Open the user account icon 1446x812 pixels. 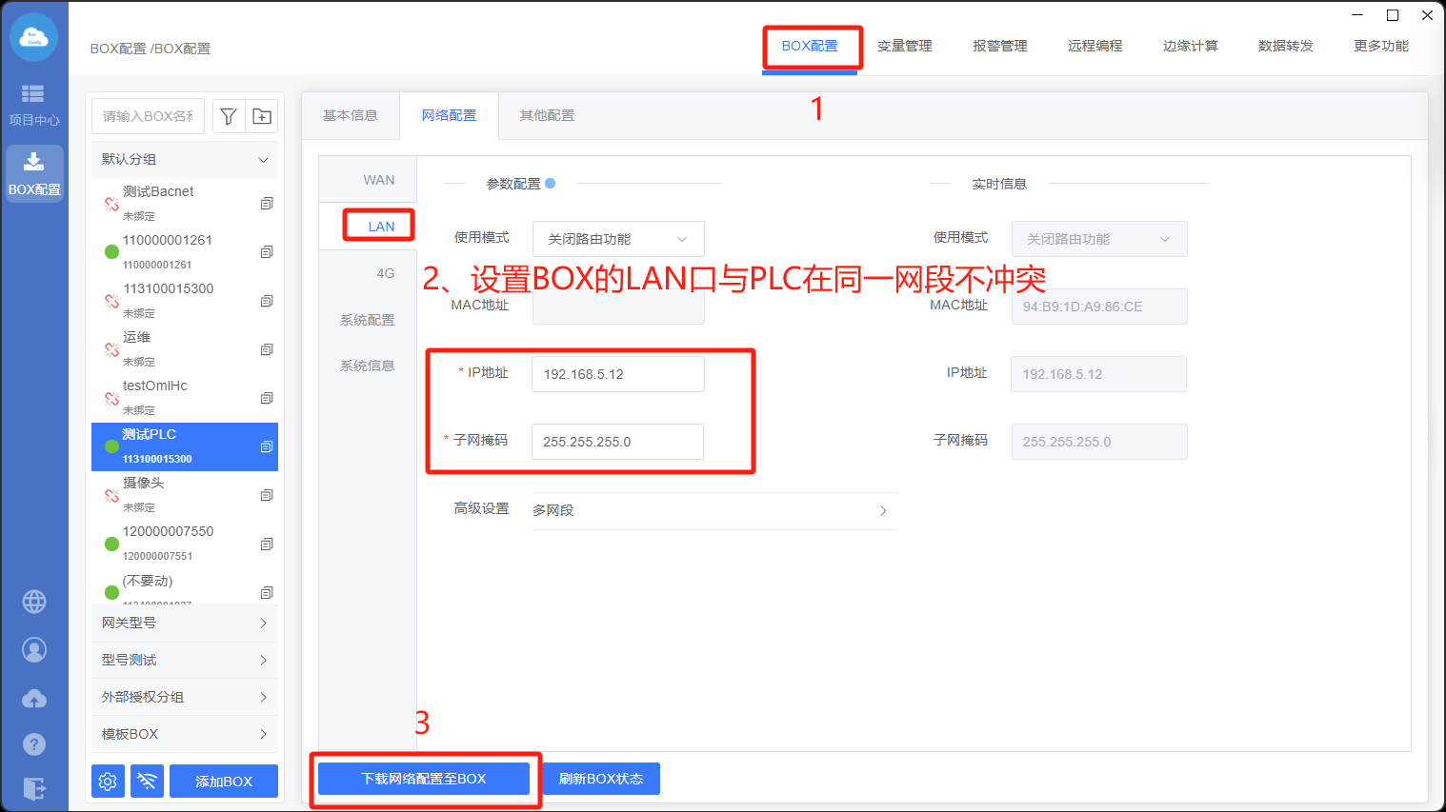tap(34, 650)
